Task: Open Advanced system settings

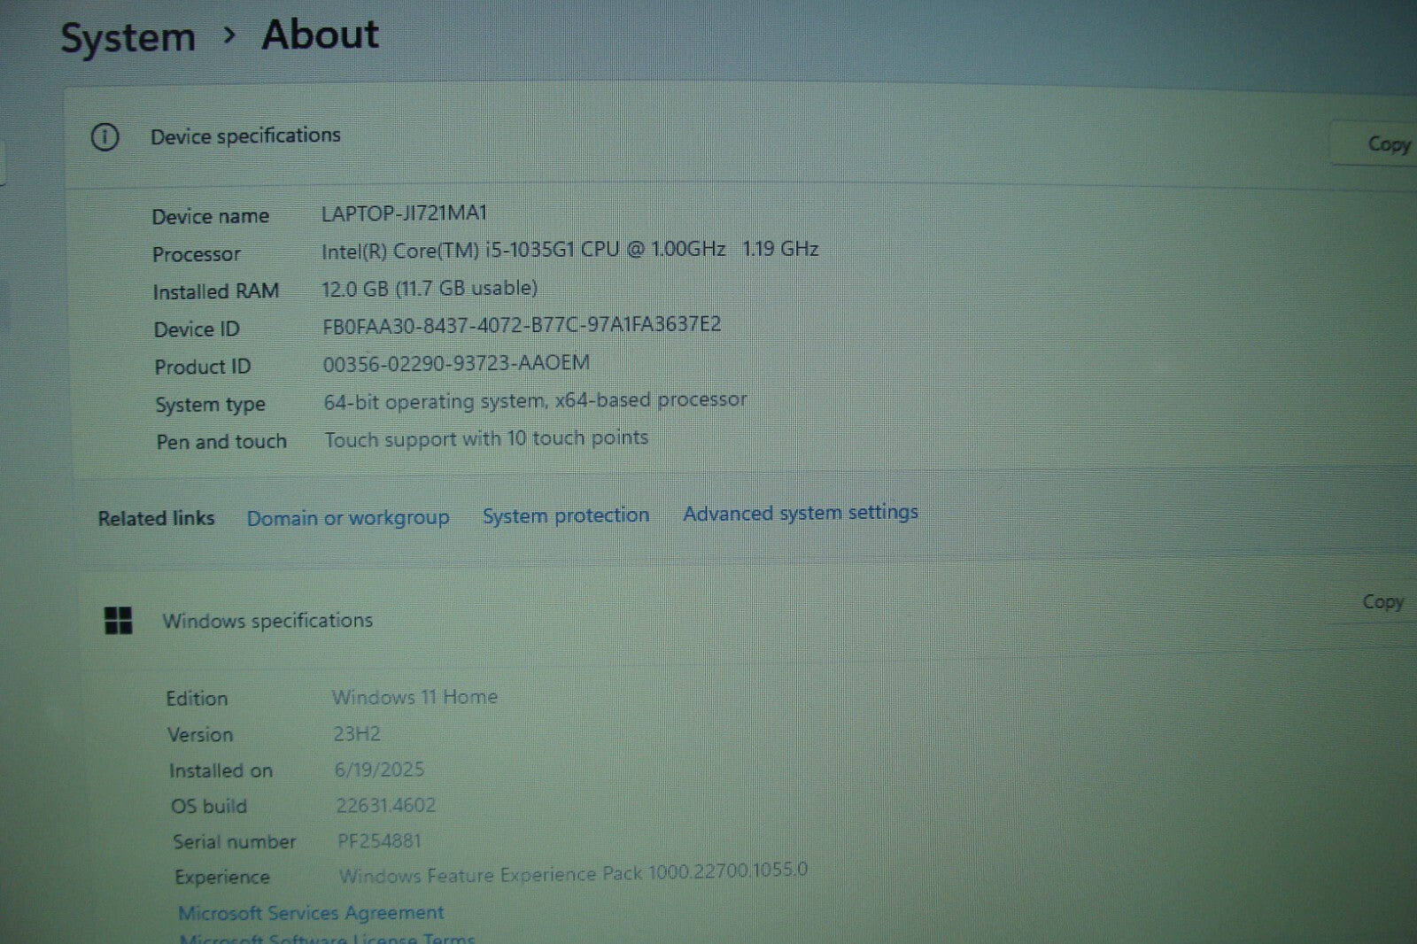Action: click(800, 513)
